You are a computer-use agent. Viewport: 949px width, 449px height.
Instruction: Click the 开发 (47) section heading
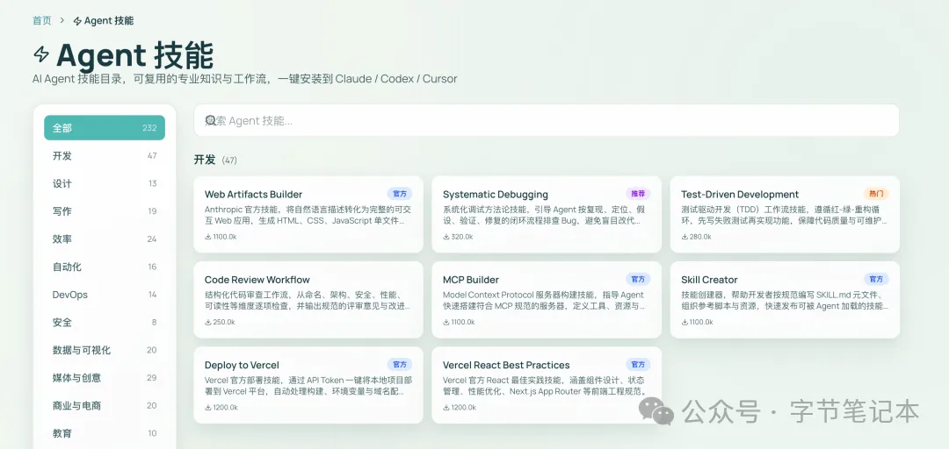click(x=215, y=160)
